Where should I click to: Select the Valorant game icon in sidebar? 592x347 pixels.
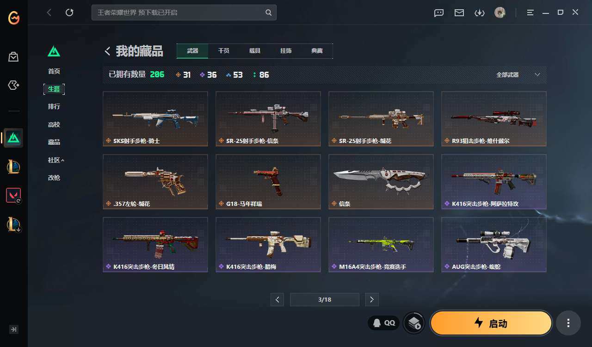(x=13, y=195)
